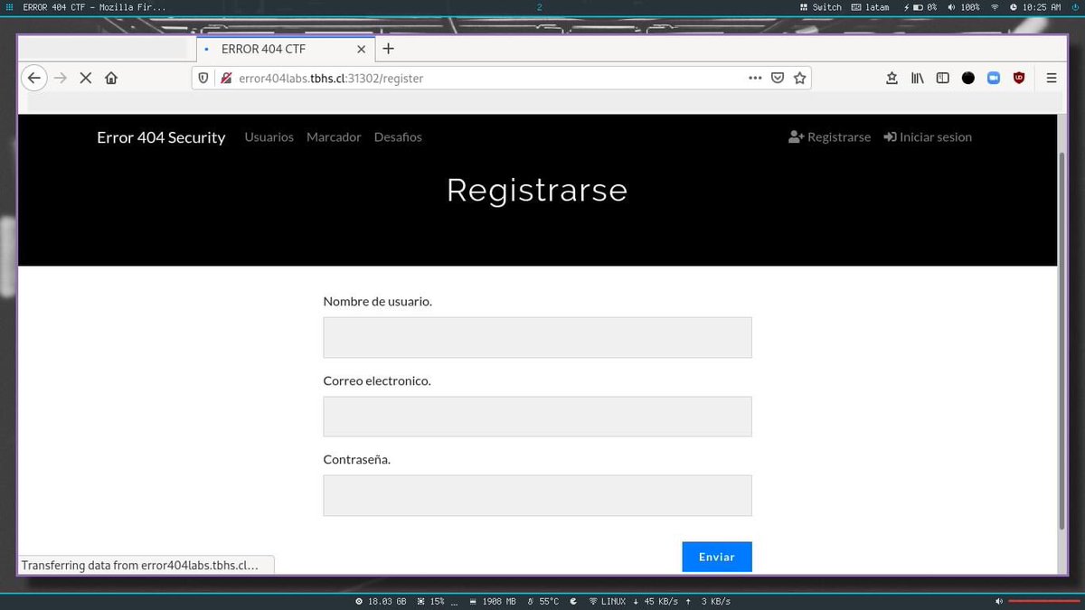Open page actions three-dot menu

pos(755,79)
